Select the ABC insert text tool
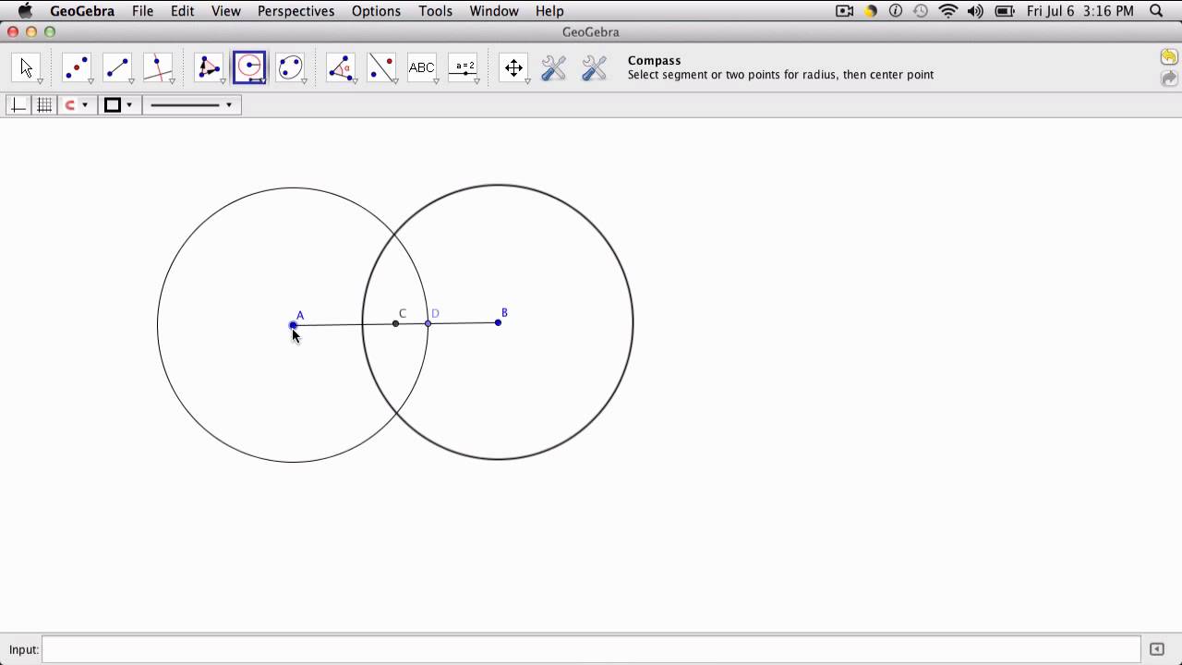1182x665 pixels. coord(422,67)
